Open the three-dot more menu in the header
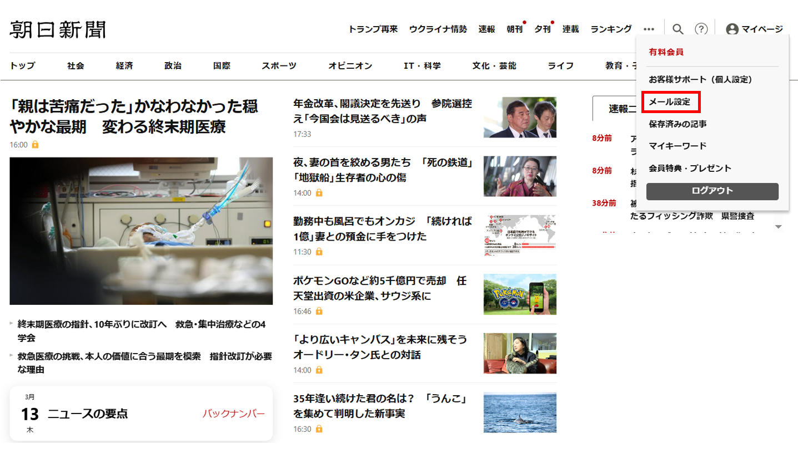Screen dimensions: 798x449 click(649, 29)
